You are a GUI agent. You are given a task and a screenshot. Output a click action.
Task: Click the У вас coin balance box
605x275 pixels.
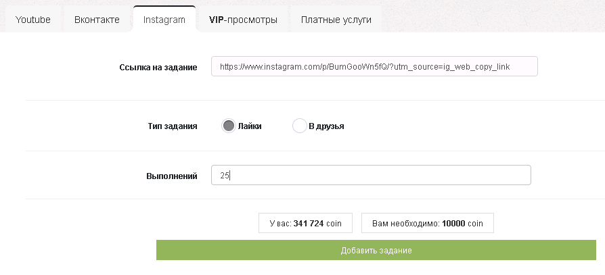click(306, 223)
